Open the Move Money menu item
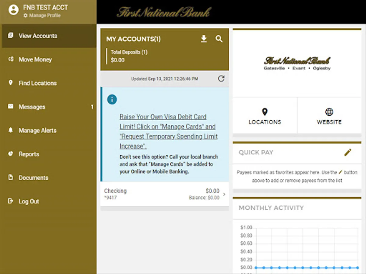Viewport: 366px width, 274px height. coord(49,60)
